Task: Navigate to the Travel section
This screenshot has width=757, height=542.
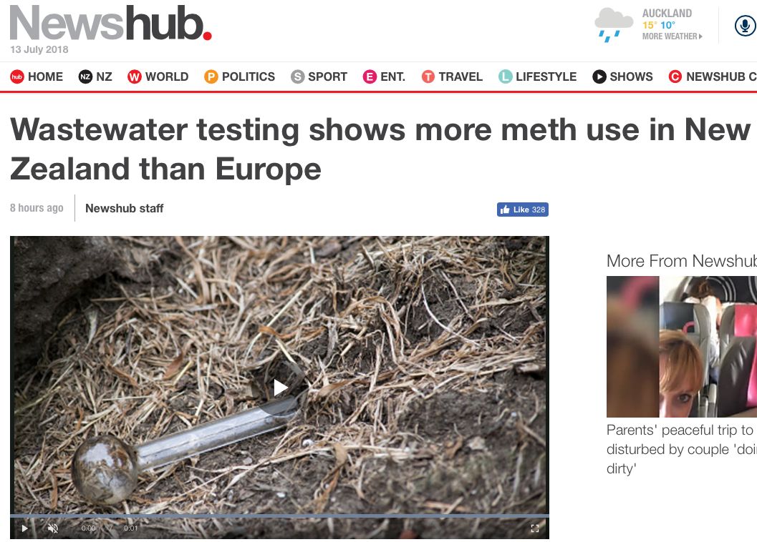Action: coord(452,77)
